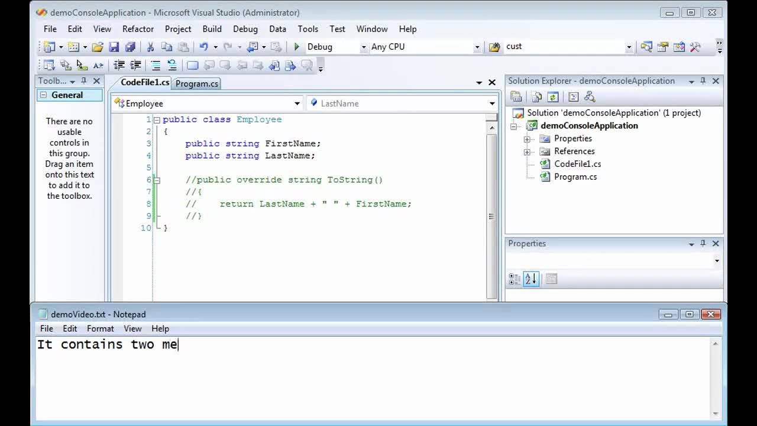Click the Paste toolbar icon
Viewport: 757px width, 426px height.
183,47
